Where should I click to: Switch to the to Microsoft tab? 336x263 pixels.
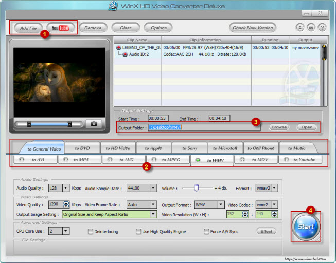(225, 148)
